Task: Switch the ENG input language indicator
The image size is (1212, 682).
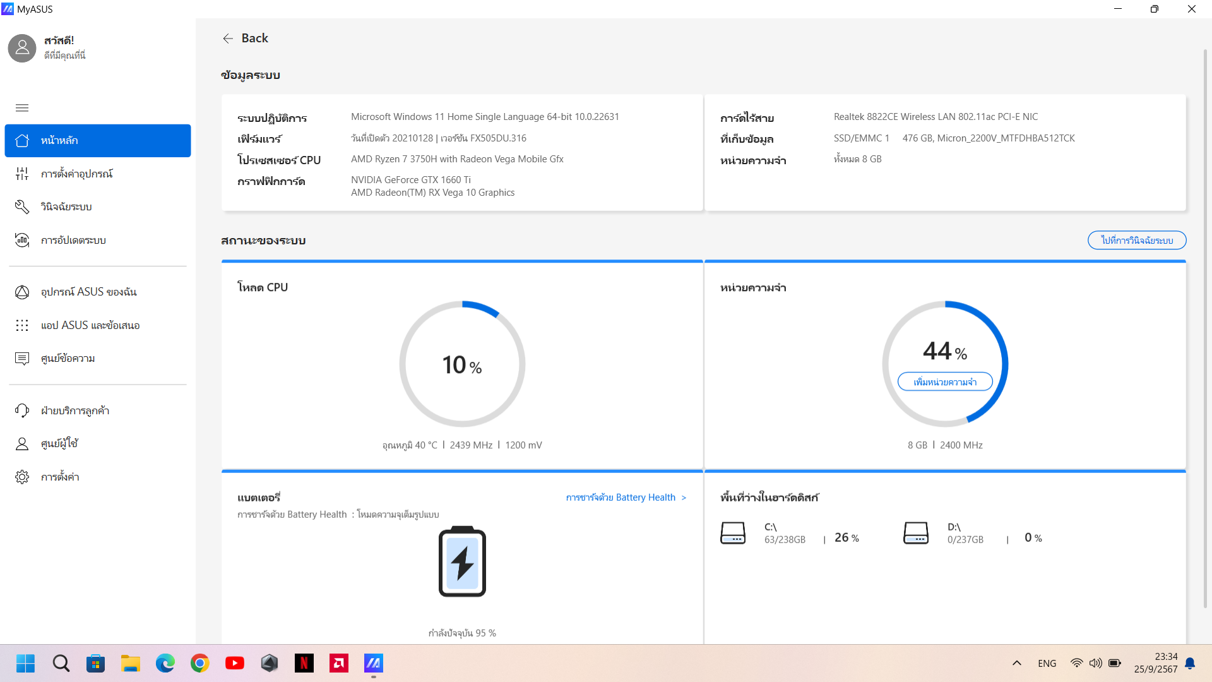Action: [x=1047, y=663]
